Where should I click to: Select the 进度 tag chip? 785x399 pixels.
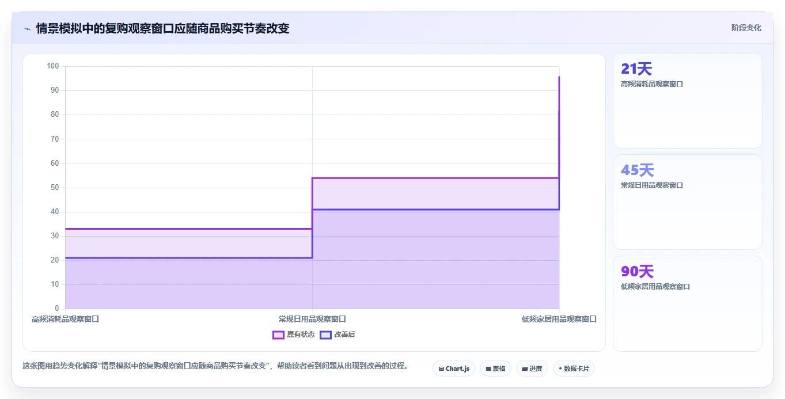[532, 368]
